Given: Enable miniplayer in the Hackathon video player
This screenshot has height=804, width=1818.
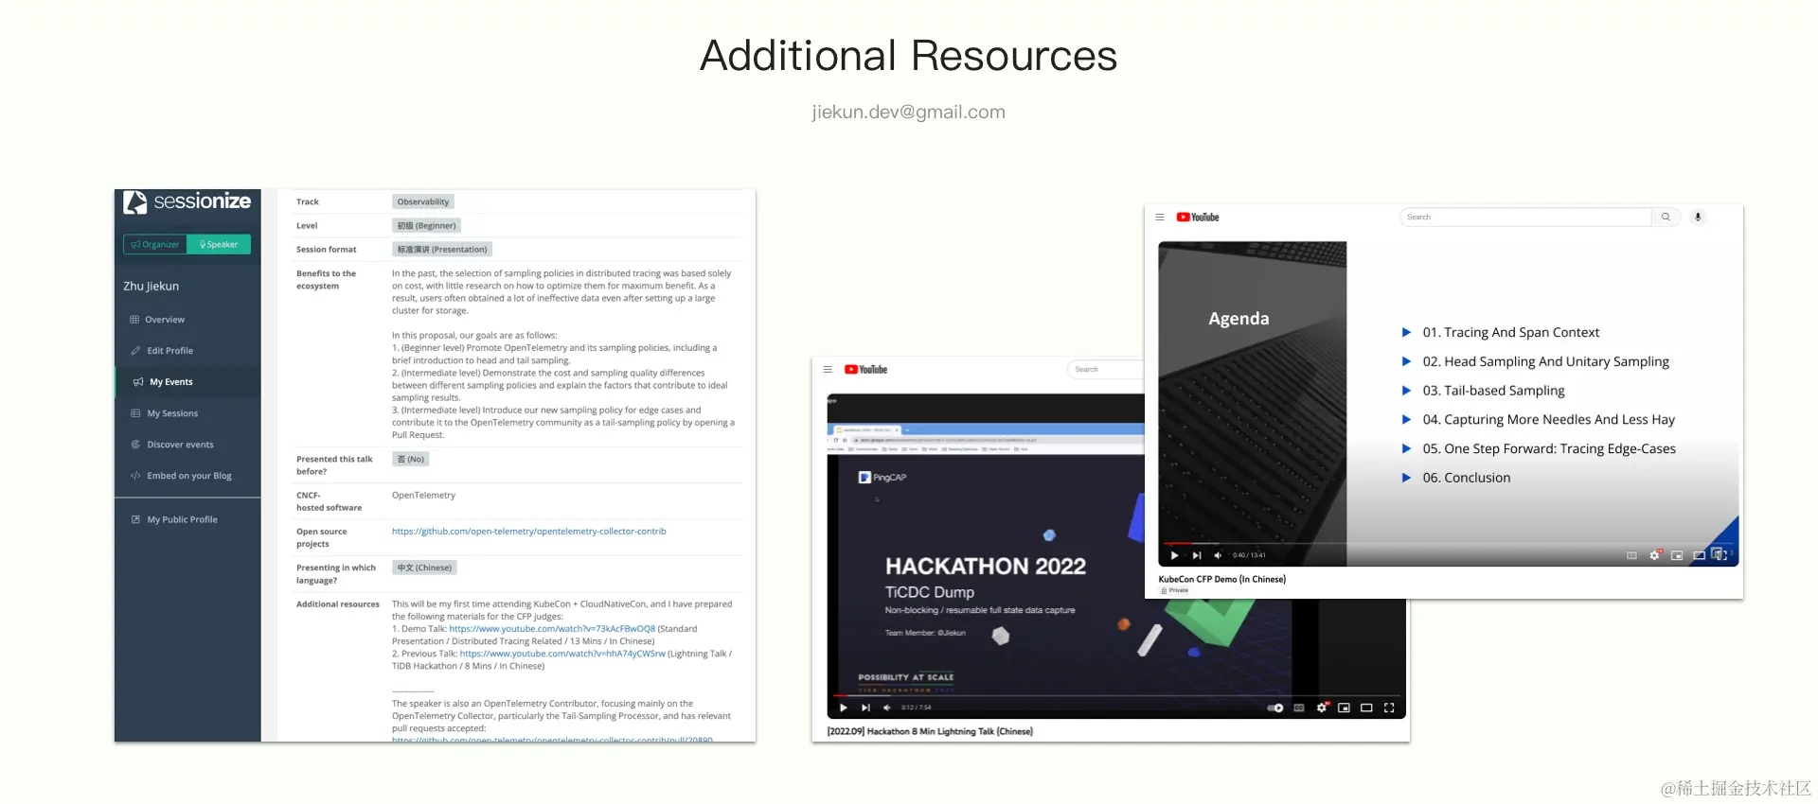Looking at the screenshot, I should point(1344,708).
